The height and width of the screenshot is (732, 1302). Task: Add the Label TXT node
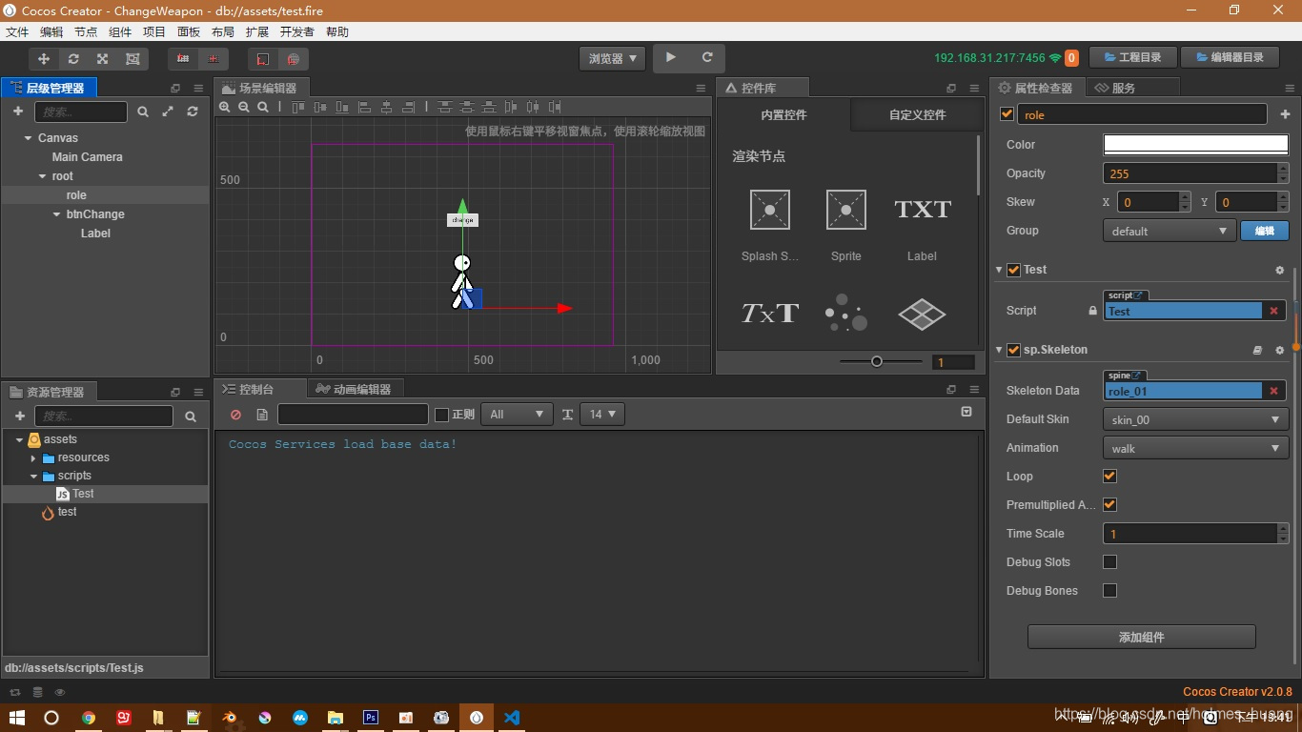tap(922, 226)
